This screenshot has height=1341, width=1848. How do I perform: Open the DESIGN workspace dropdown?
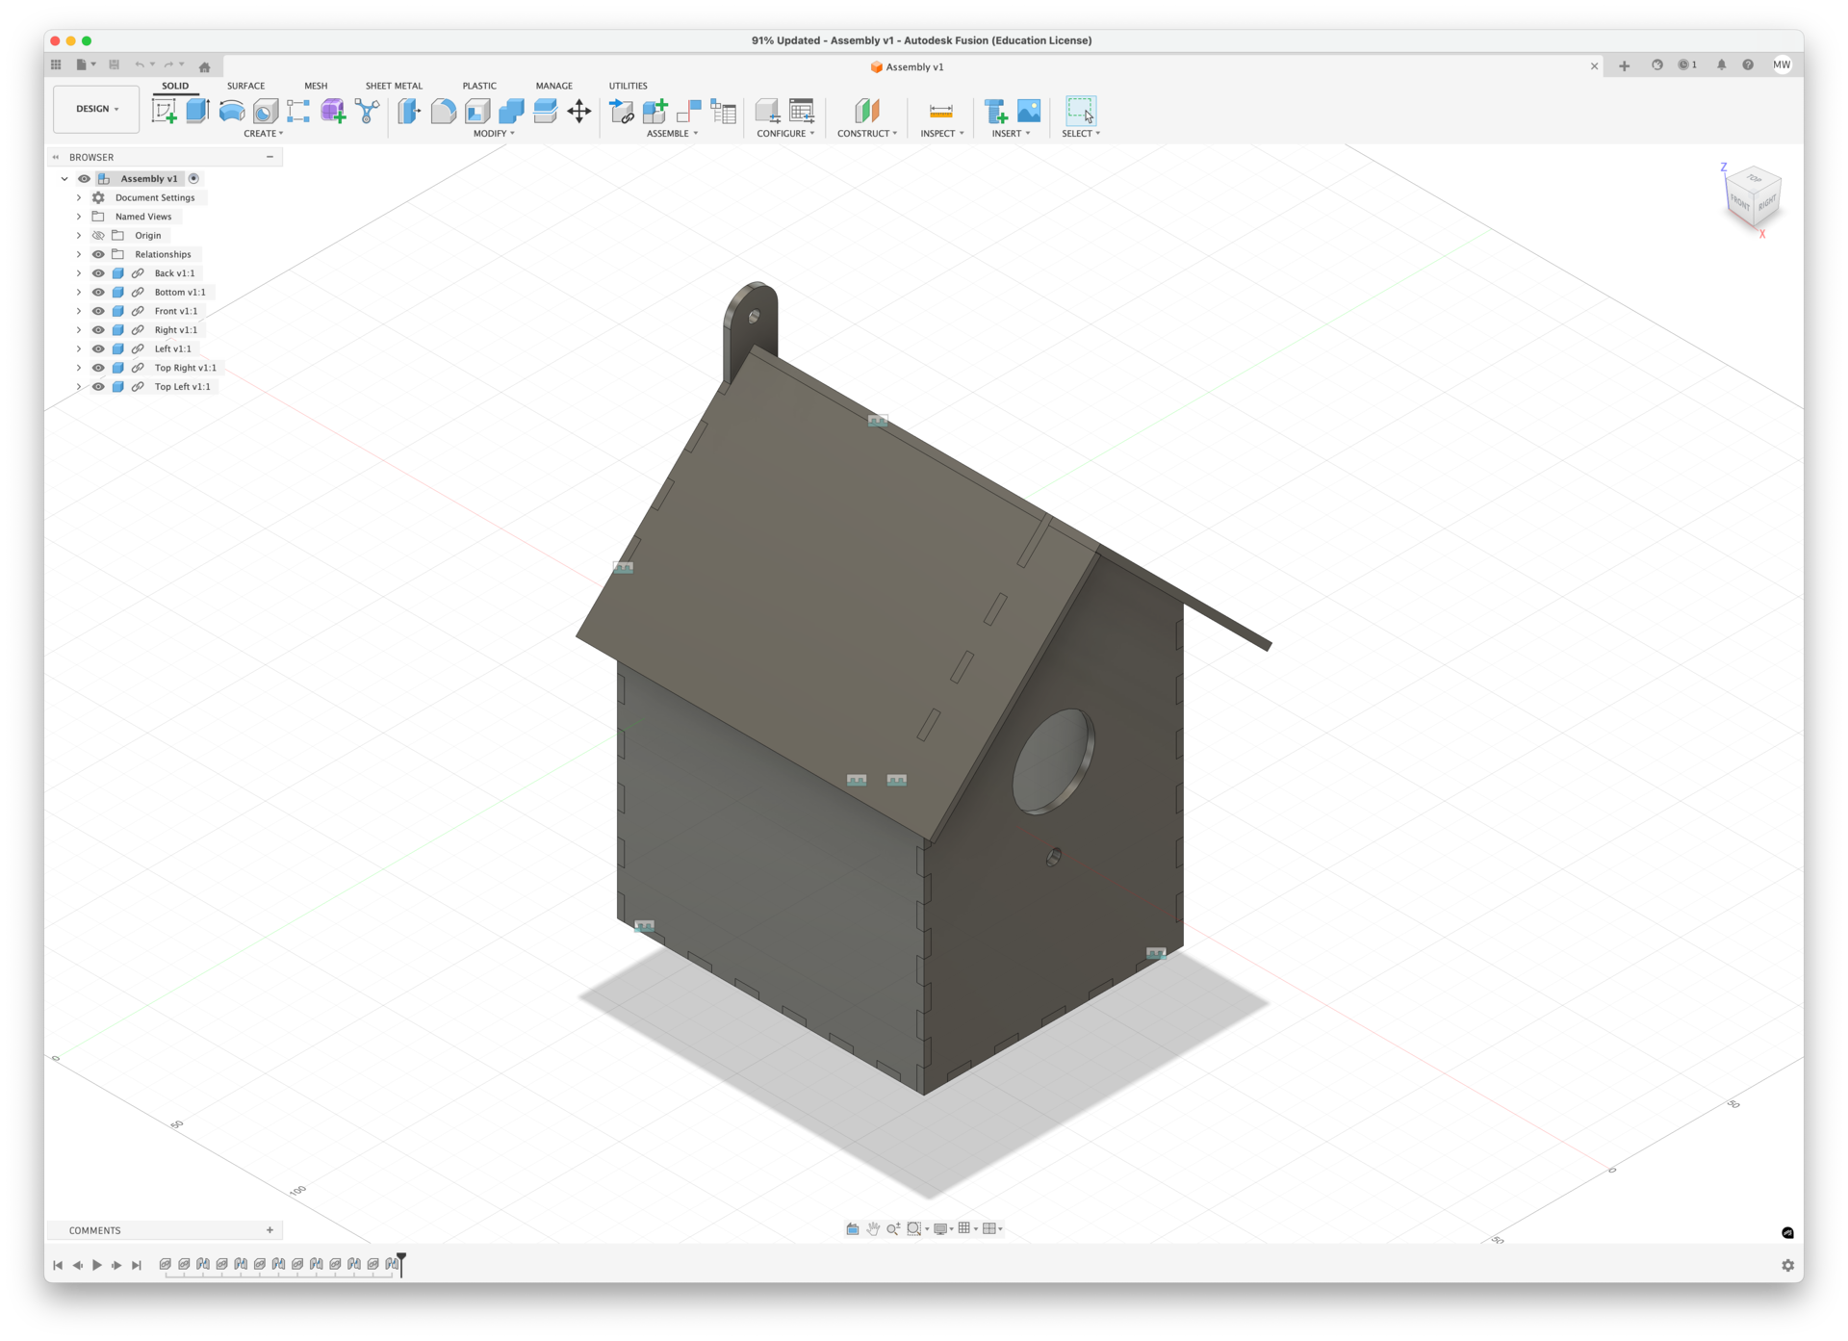point(96,109)
